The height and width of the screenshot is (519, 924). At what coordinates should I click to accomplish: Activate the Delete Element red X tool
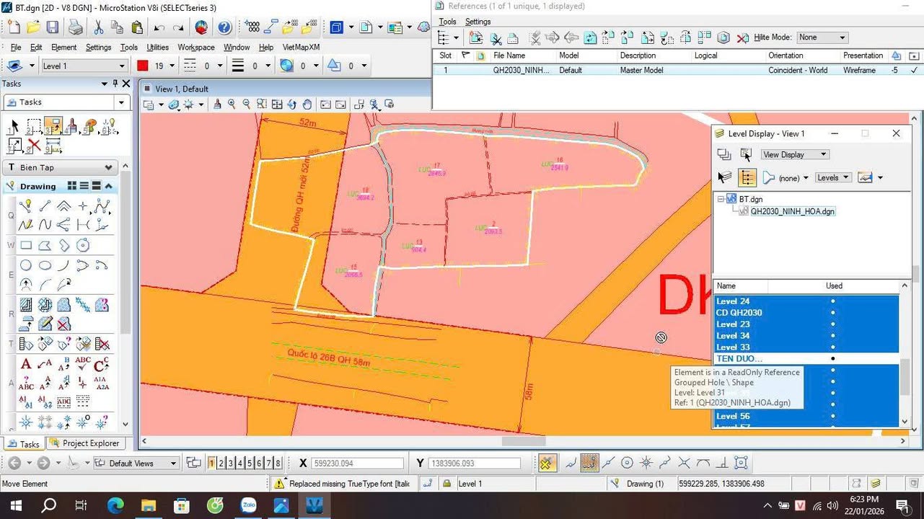[33, 146]
